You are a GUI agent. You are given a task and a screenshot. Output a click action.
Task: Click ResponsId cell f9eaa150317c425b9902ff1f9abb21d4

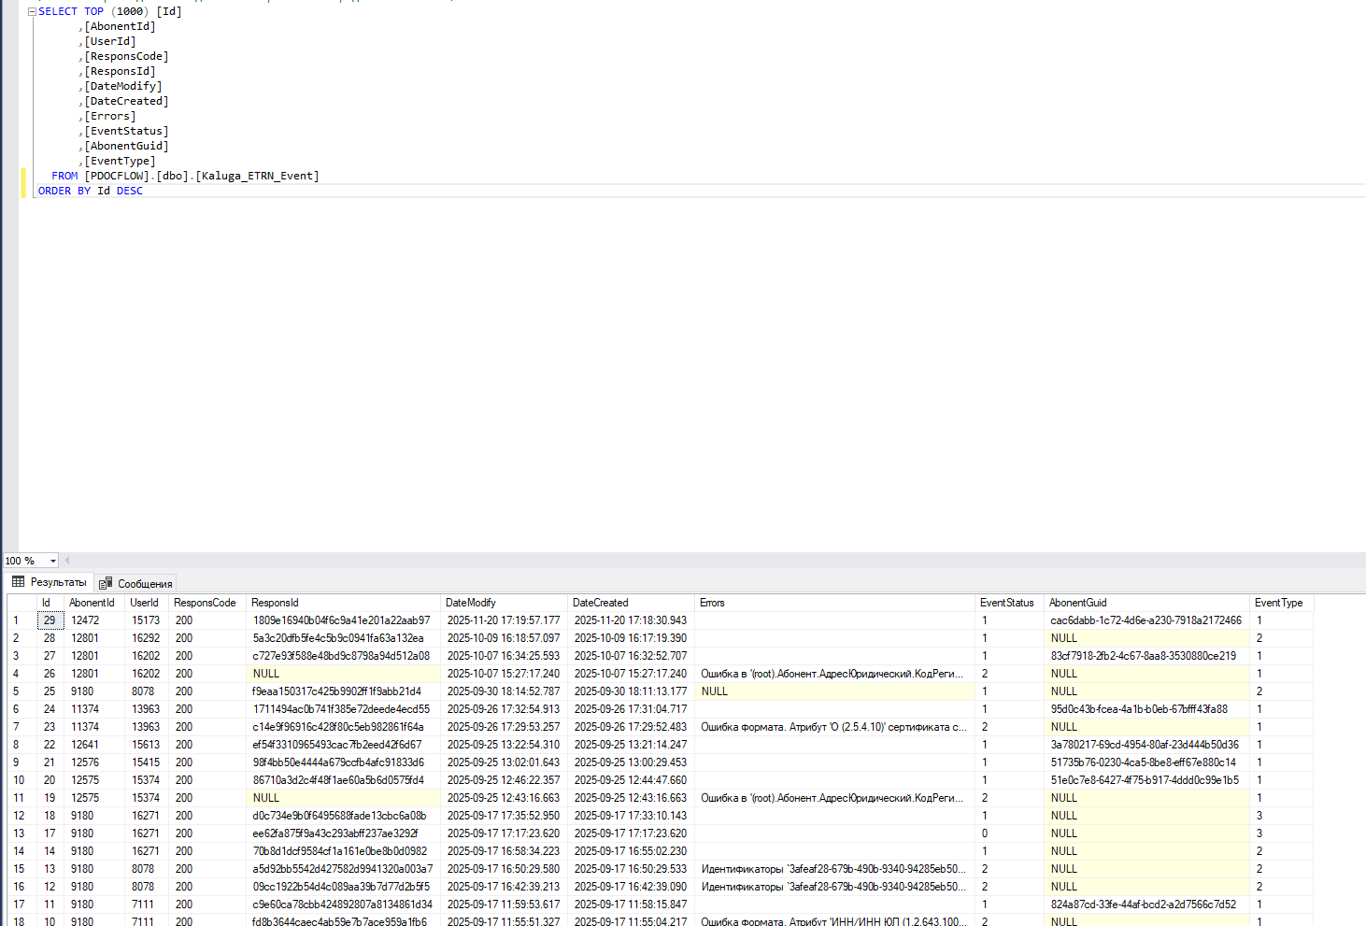pos(343,691)
